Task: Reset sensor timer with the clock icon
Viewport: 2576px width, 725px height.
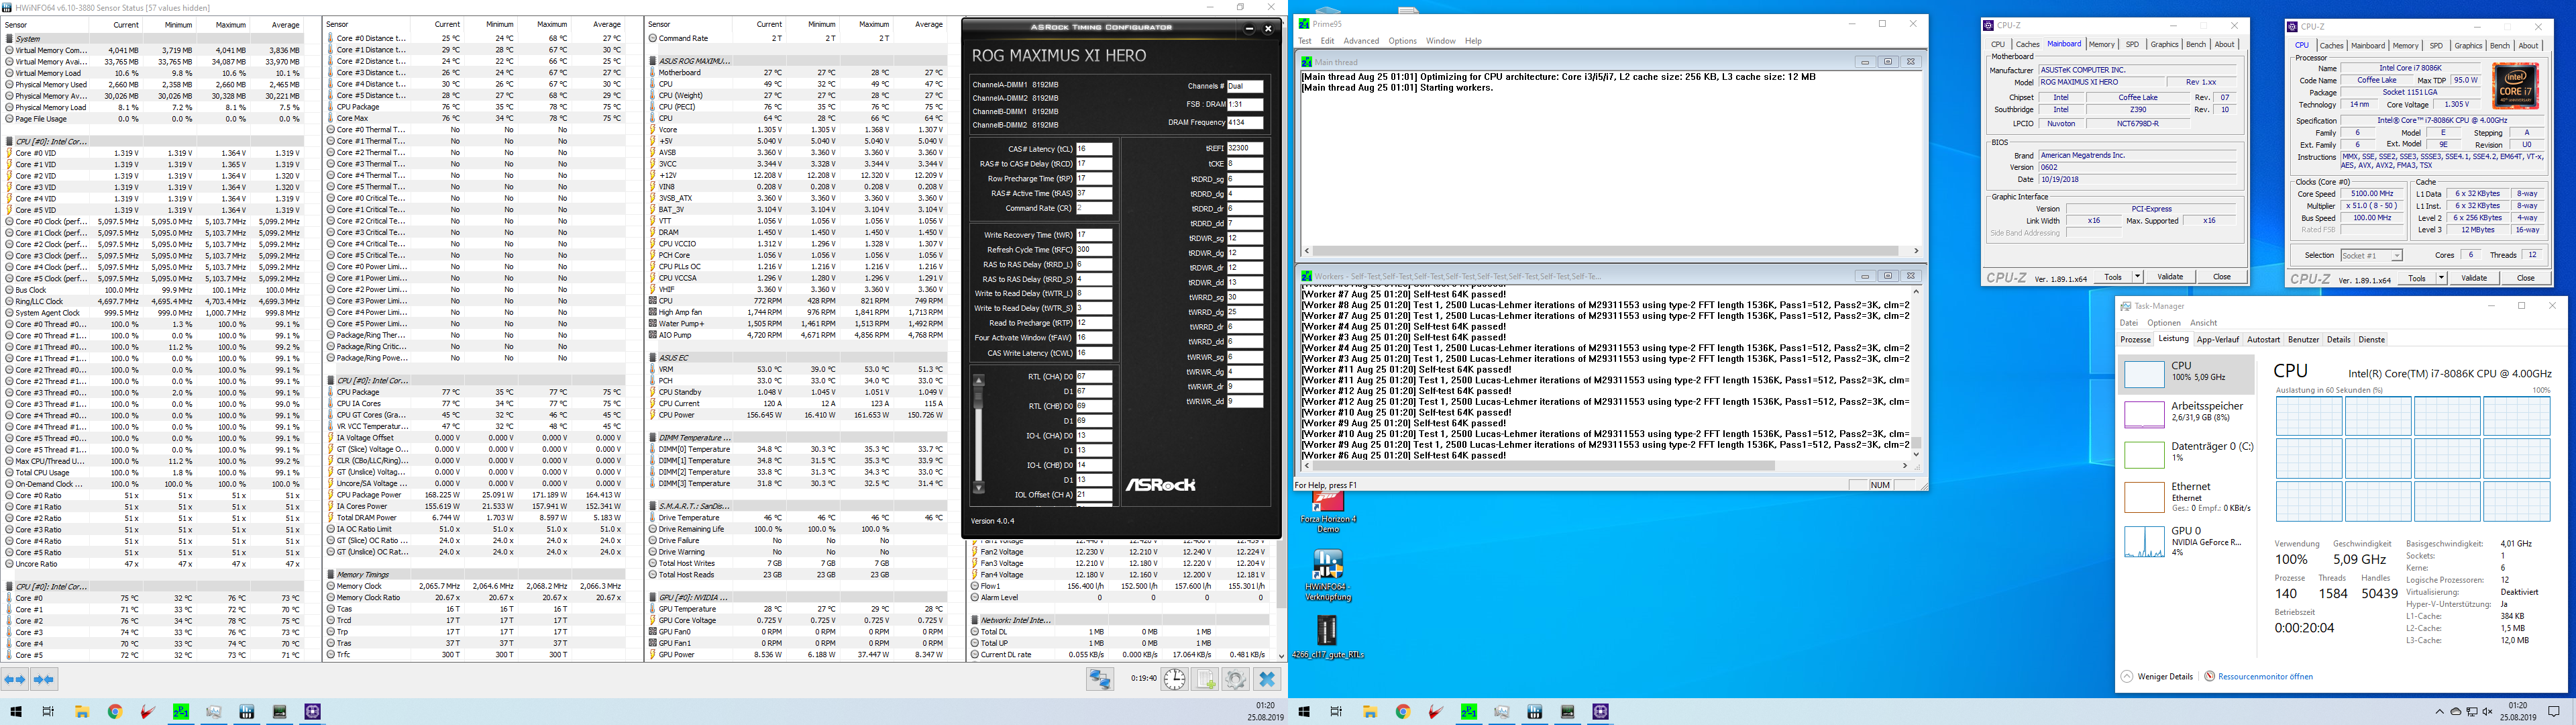Action: (x=1175, y=679)
